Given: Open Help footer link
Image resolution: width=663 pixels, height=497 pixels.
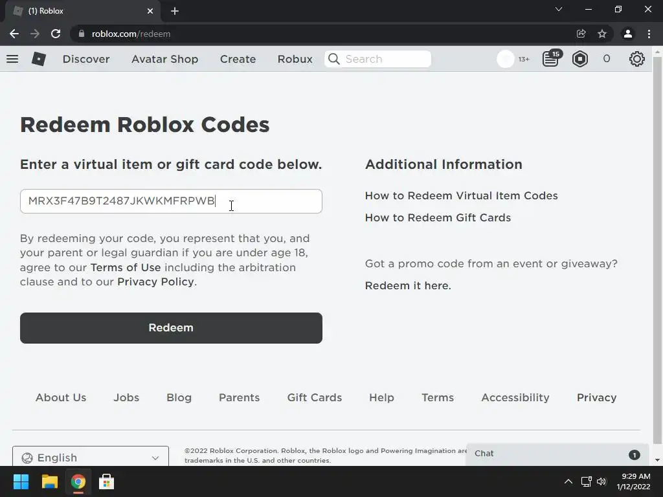Looking at the screenshot, I should [x=382, y=398].
